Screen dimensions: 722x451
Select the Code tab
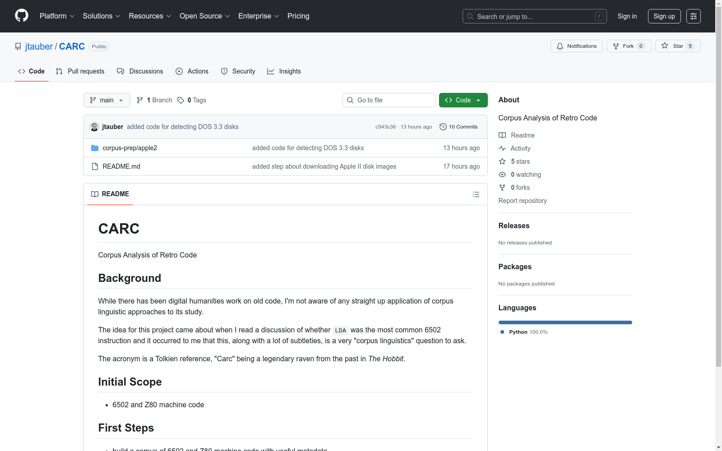(32, 71)
